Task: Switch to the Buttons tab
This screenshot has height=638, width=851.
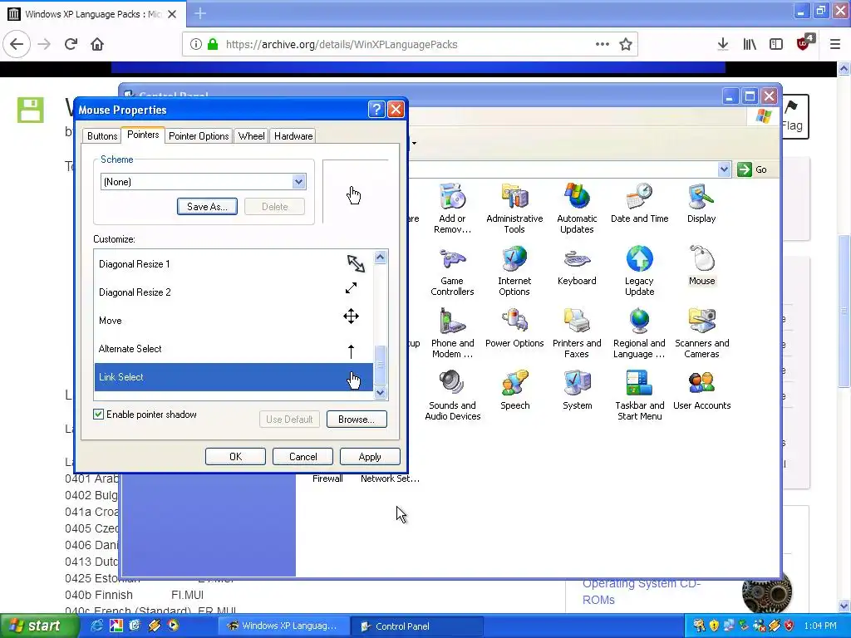Action: point(102,136)
